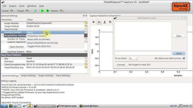Click Connect in the CWCapture.pyw window
Screen dimensions: 193x108
coord(121,65)
